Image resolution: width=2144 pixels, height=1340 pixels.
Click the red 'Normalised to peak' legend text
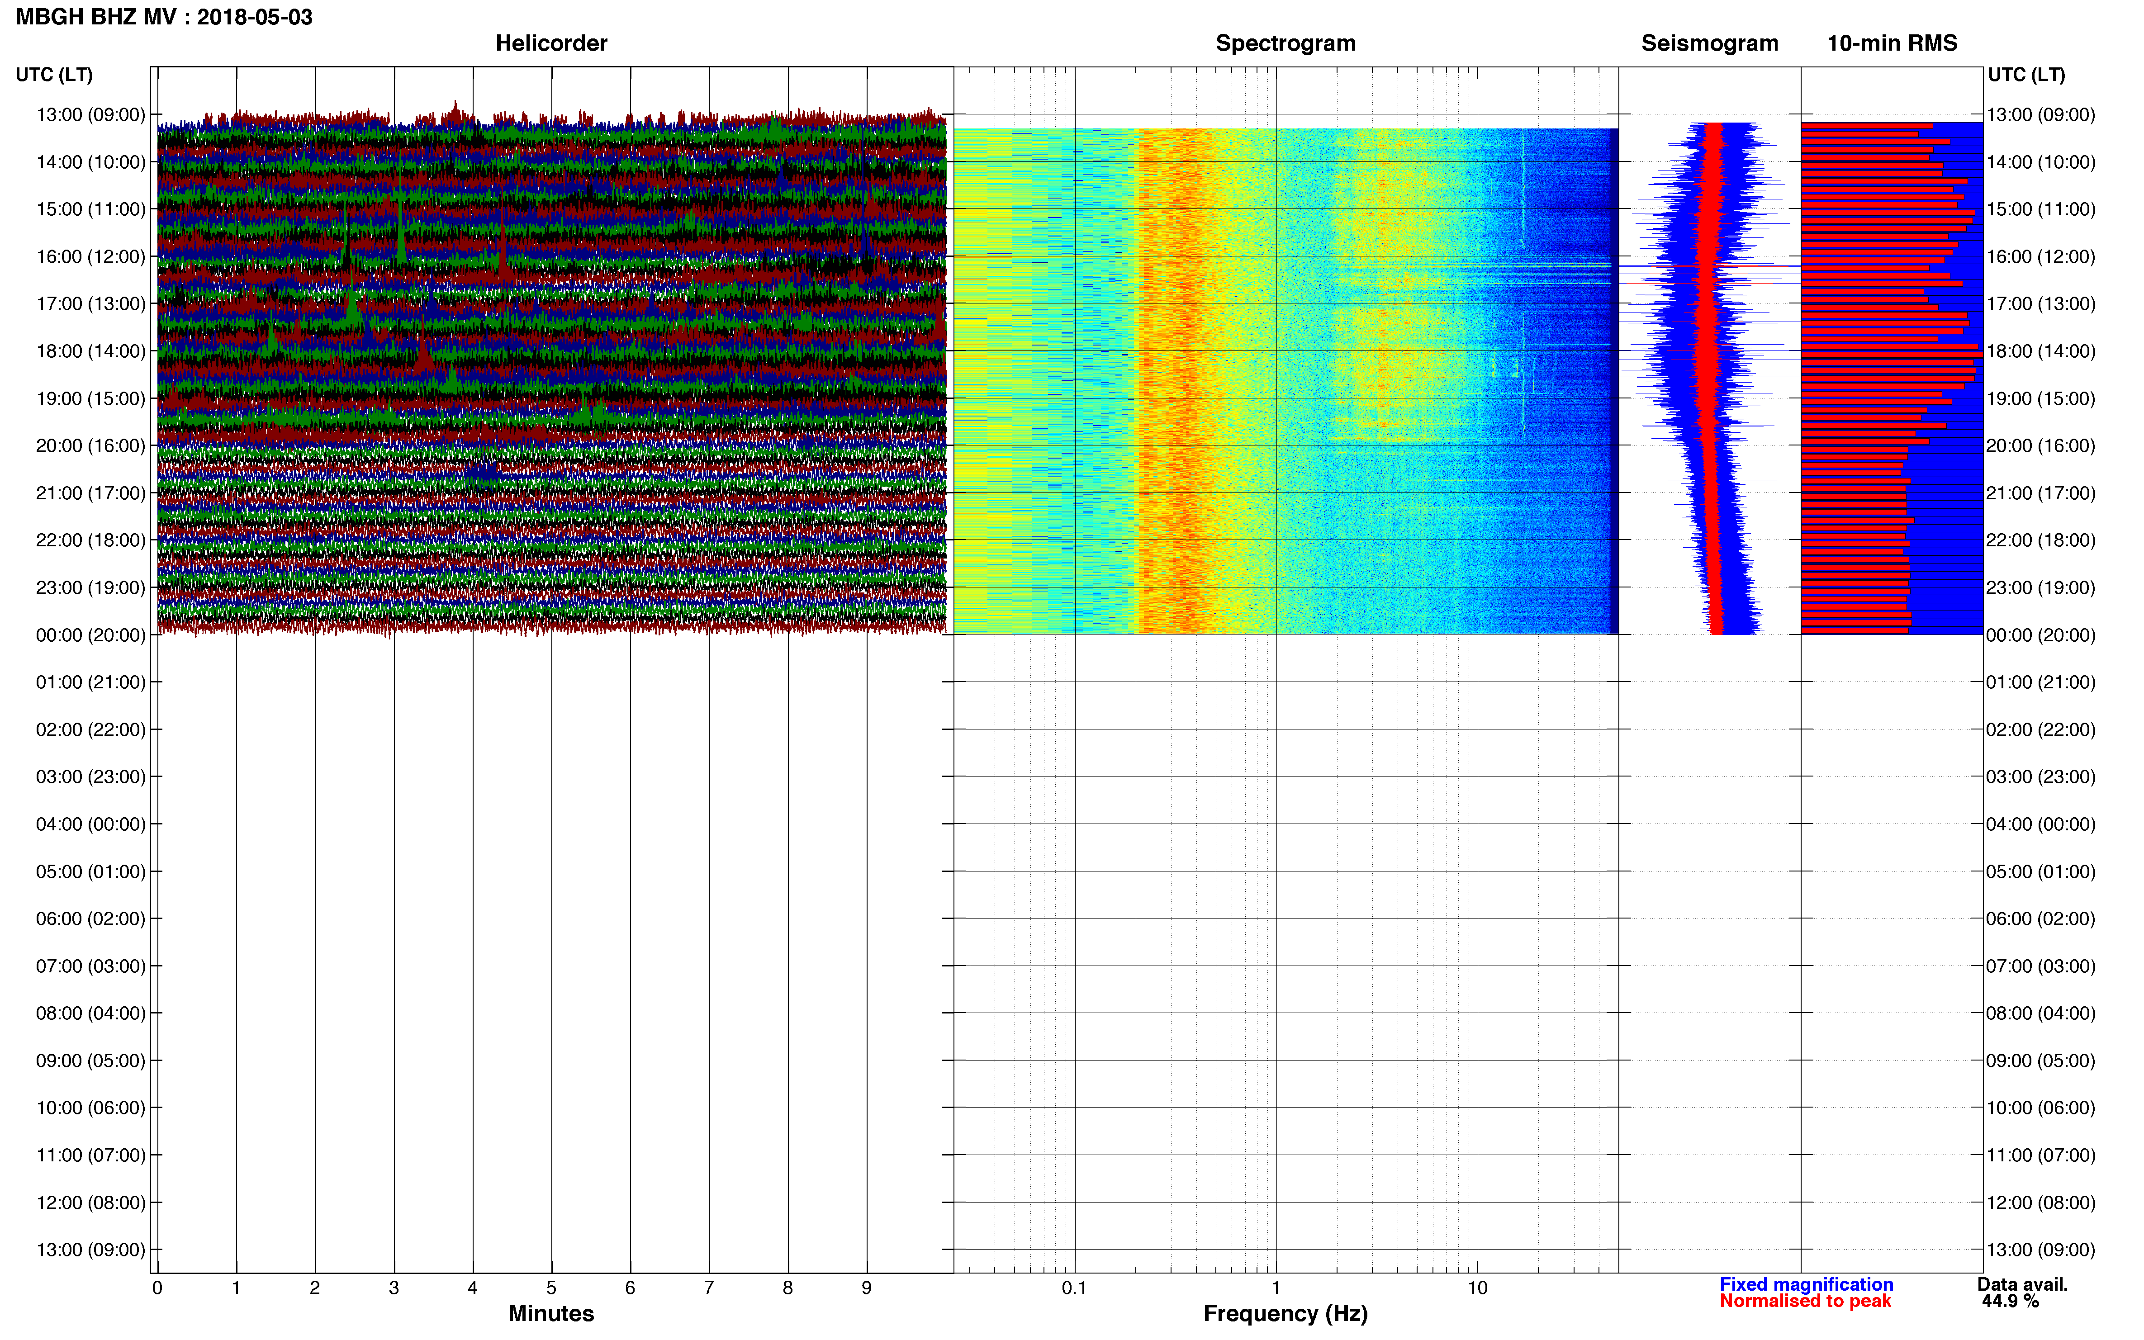pyautogui.click(x=1805, y=1301)
